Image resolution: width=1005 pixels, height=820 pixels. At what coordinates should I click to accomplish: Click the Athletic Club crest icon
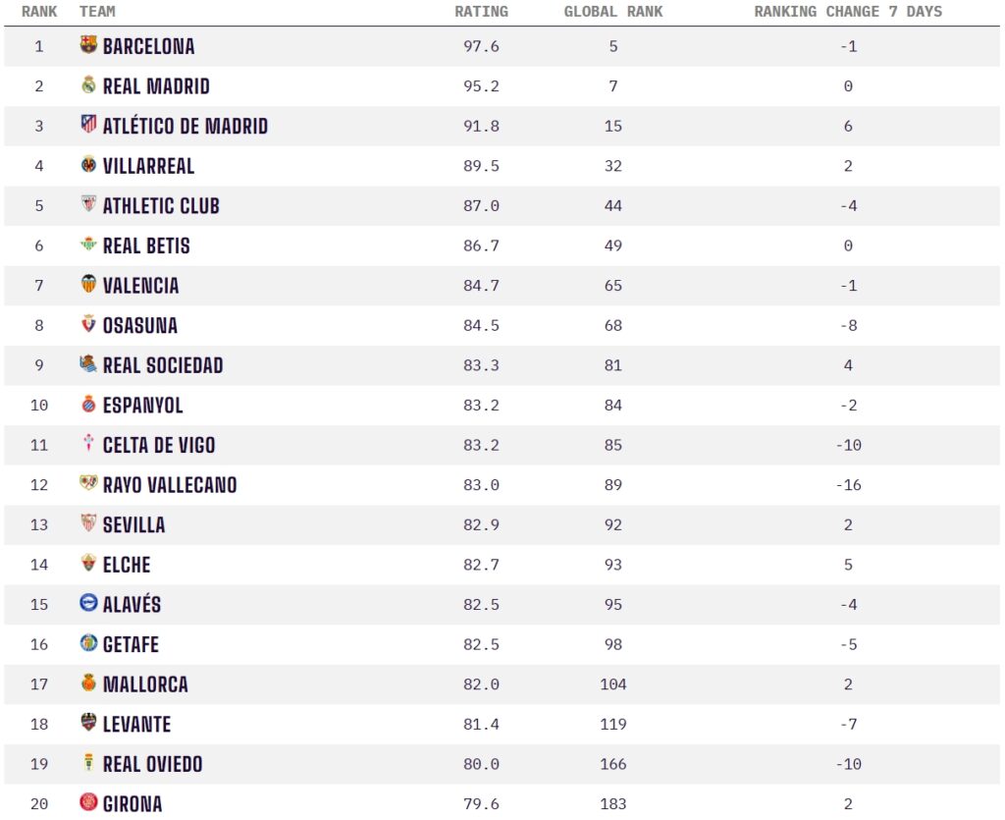point(88,205)
